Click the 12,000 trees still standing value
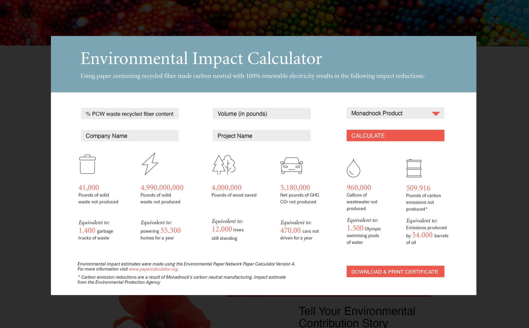This screenshot has width=529, height=328. point(222,229)
